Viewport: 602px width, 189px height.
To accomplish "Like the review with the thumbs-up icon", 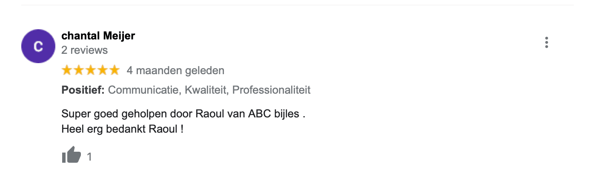I will 71,155.
